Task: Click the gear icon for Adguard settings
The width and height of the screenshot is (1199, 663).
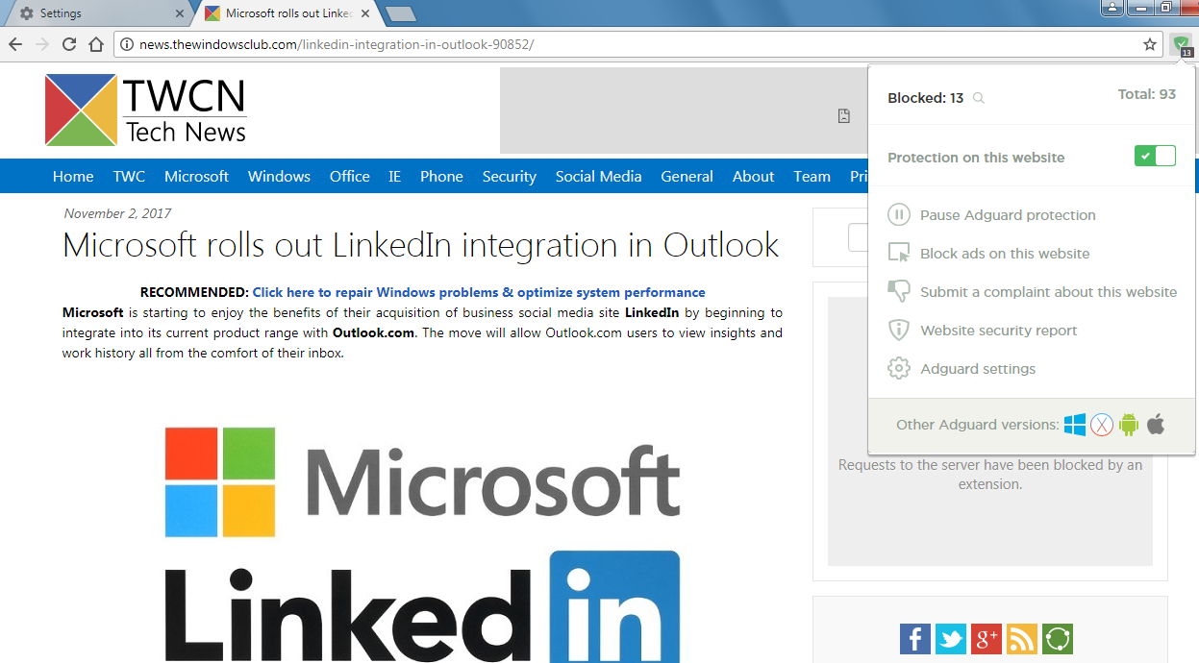Action: point(898,369)
